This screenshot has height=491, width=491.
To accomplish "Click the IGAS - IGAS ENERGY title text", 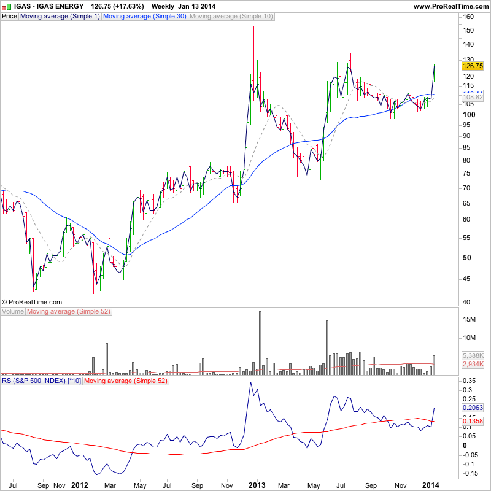I will (49, 6).
